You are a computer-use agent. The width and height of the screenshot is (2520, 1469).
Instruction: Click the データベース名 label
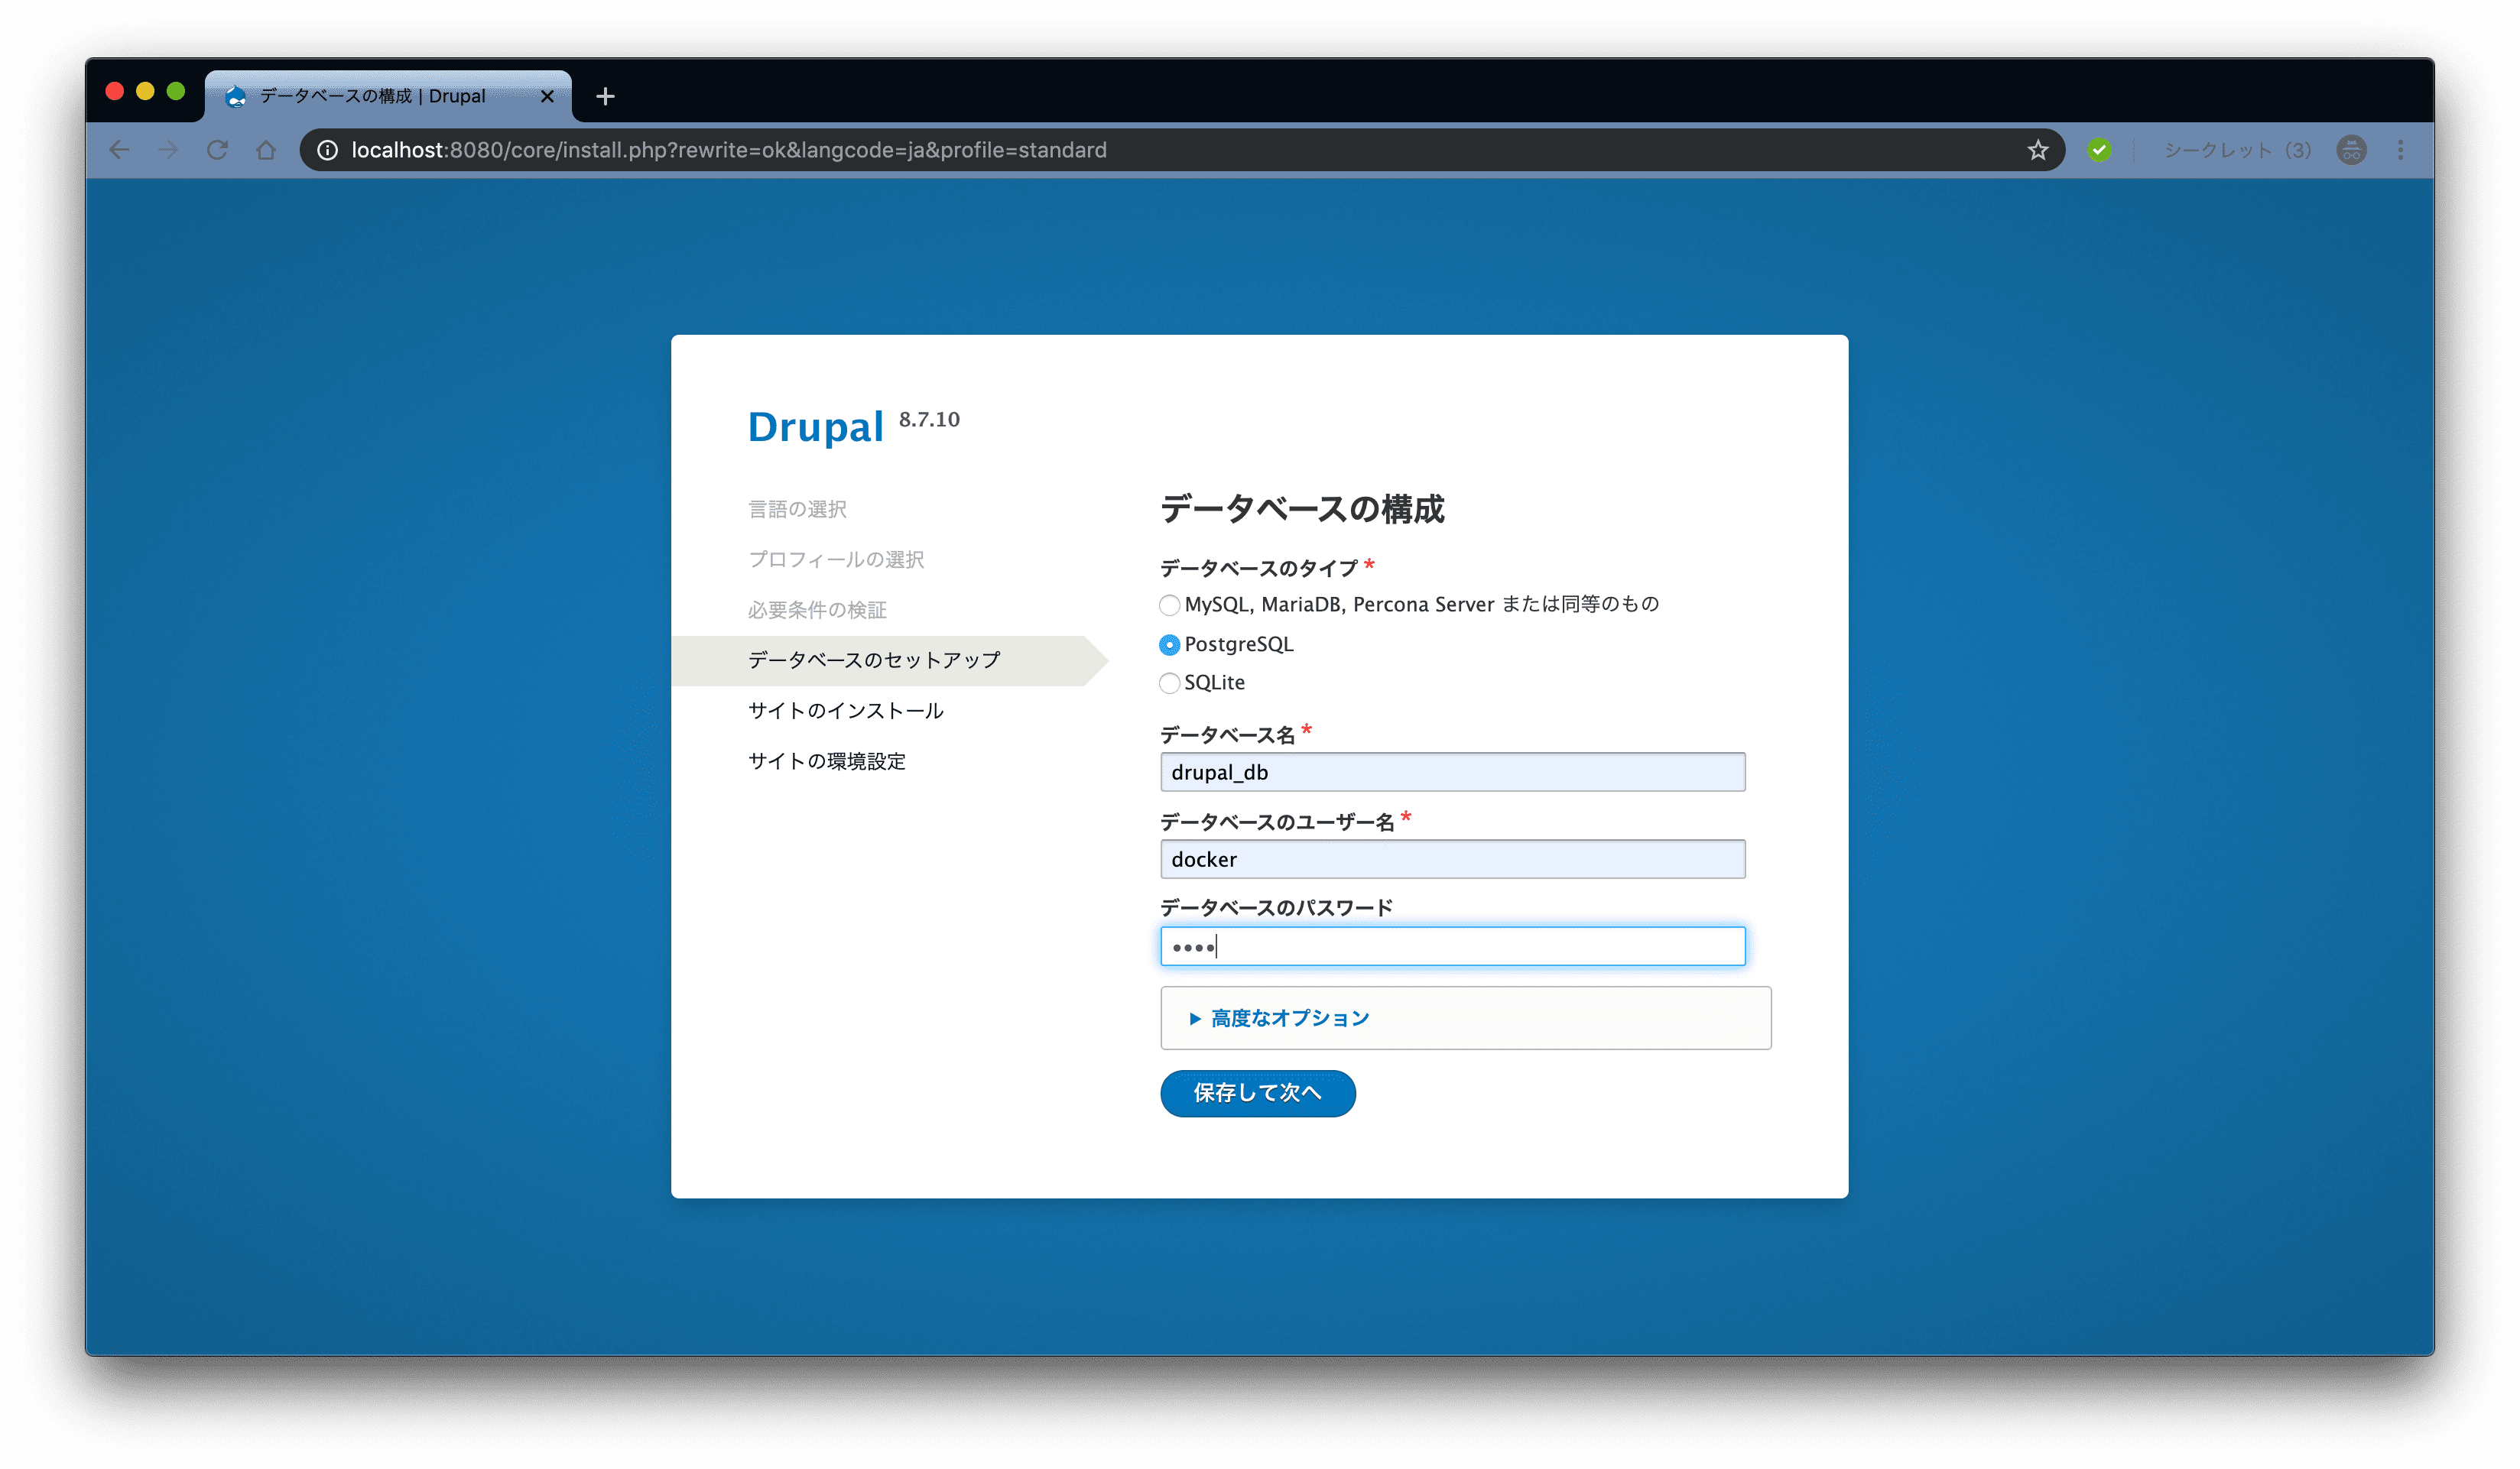1227,735
